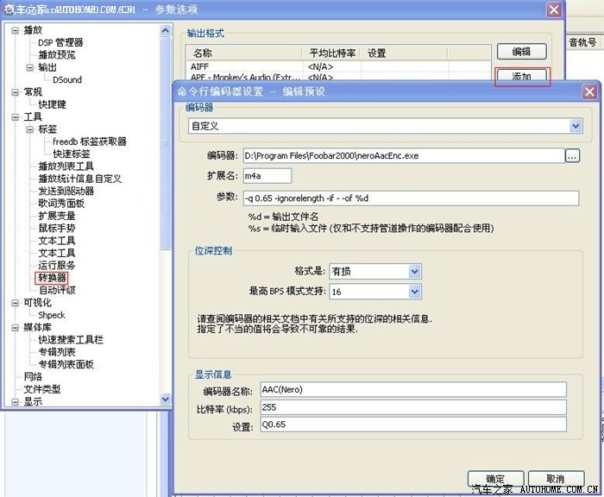Screen dimensions: 604x497
Task: Select 文件类型 in the tree
Action: coord(42,389)
